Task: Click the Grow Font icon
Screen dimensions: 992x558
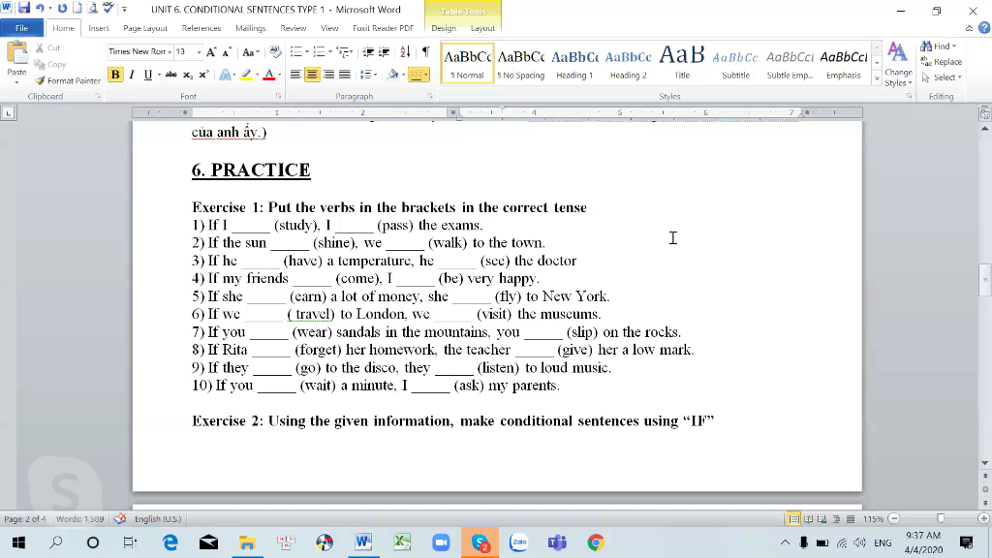Action: click(x=211, y=52)
